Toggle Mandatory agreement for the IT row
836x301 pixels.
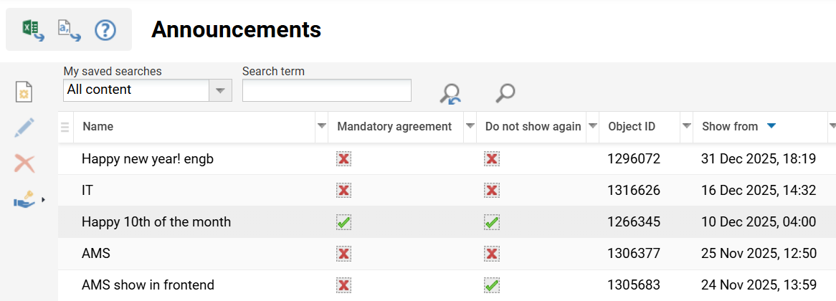coord(344,190)
